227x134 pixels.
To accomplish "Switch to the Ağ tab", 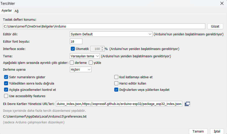I will [x=16, y=11].
